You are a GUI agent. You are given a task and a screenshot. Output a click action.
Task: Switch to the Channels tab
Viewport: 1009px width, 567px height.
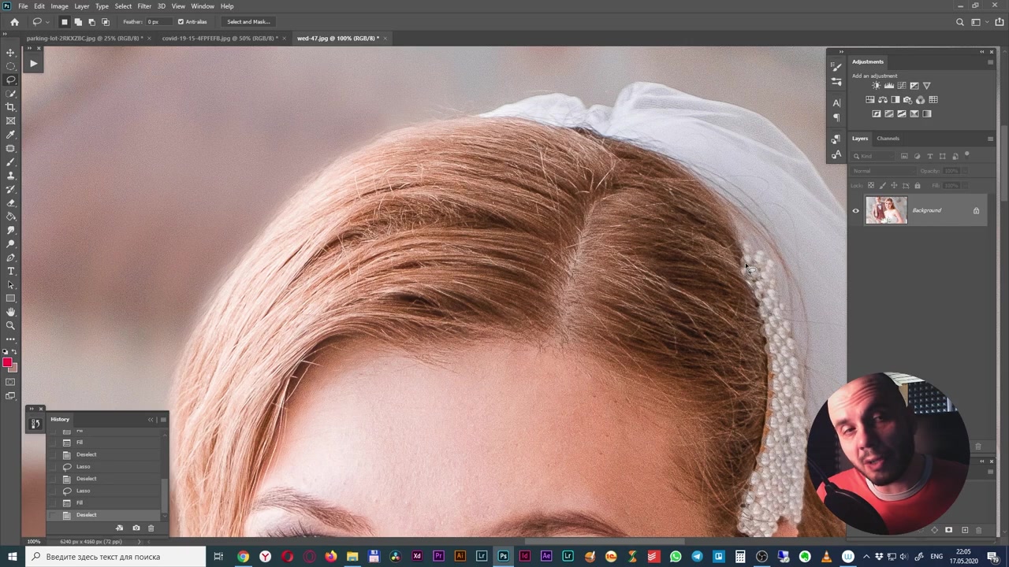click(x=888, y=139)
